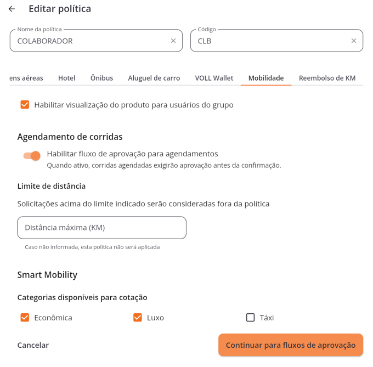Clear the Nome da política field
Screen dimensions: 373x367
(x=173, y=41)
